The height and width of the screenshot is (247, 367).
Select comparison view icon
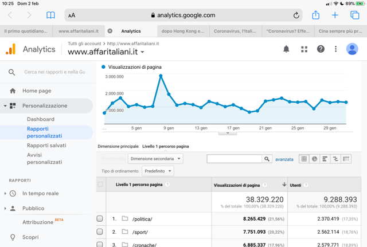click(x=335, y=159)
